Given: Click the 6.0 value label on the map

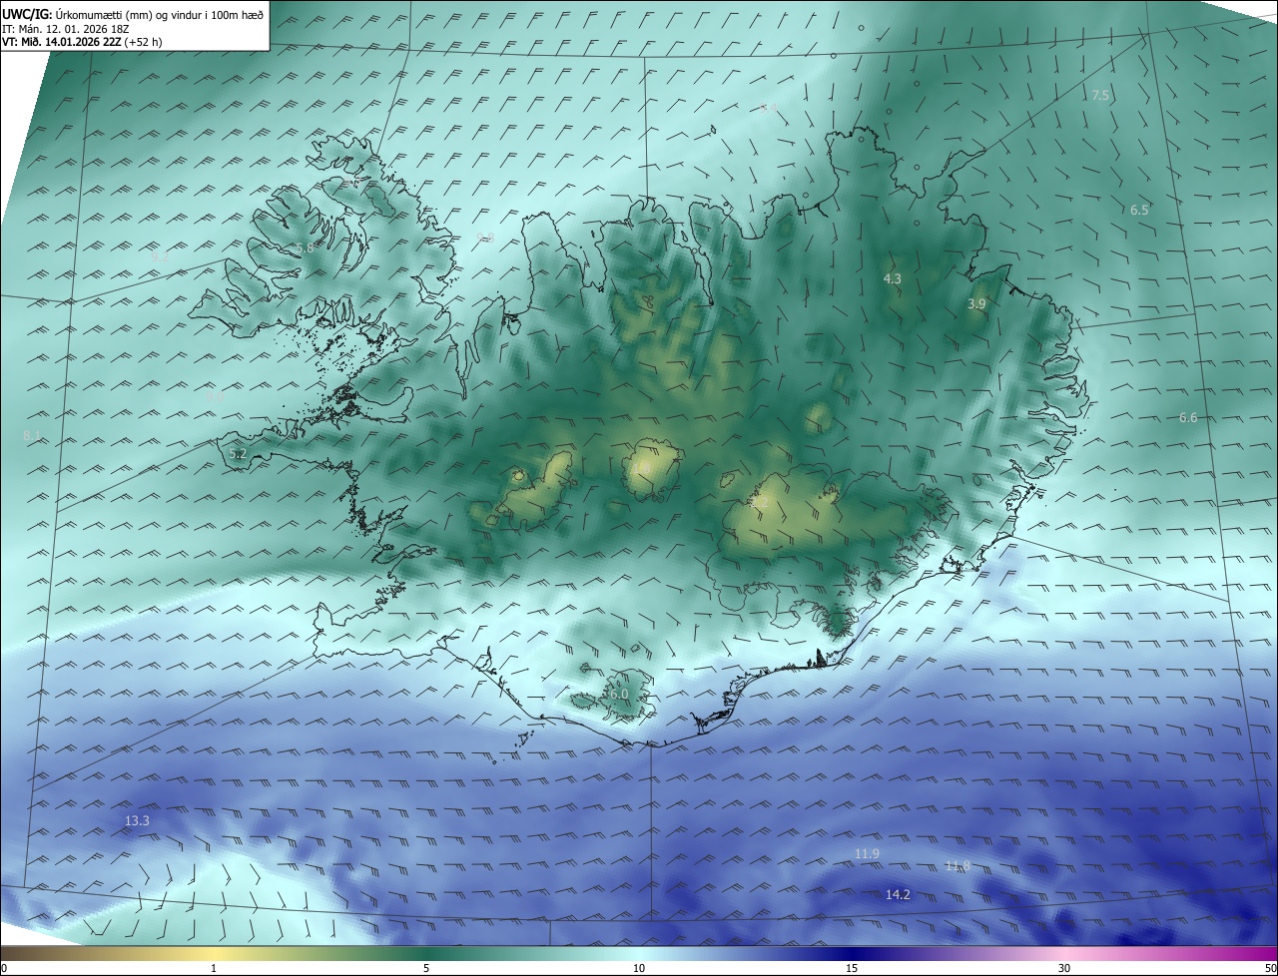Looking at the screenshot, I should click(x=619, y=694).
